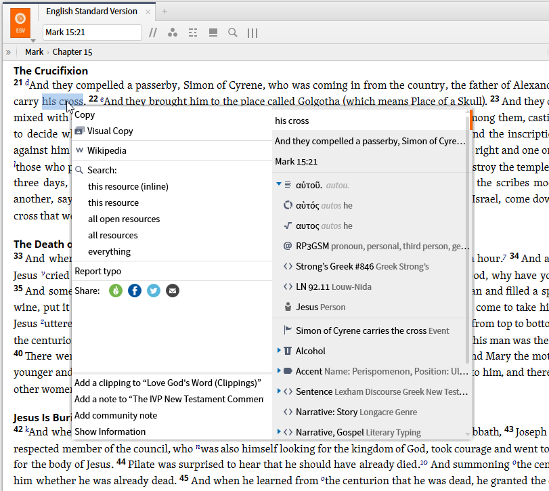Click the reading view screen icon
The image size is (549, 491).
213,33
